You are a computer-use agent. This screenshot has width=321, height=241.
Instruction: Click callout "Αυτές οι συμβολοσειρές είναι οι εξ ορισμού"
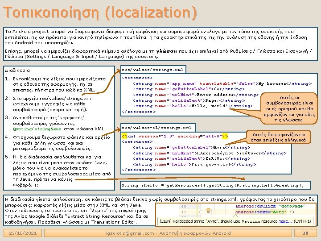(x=289, y=108)
